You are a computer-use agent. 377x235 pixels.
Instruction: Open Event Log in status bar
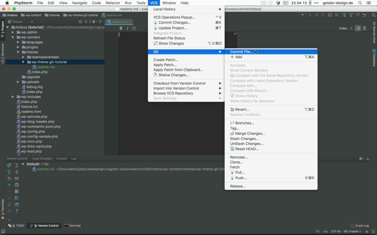pyautogui.click(x=359, y=226)
